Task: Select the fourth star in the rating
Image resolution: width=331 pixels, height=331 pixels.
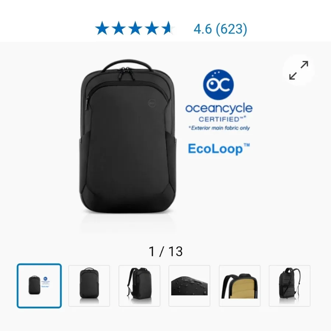Action: (152, 28)
